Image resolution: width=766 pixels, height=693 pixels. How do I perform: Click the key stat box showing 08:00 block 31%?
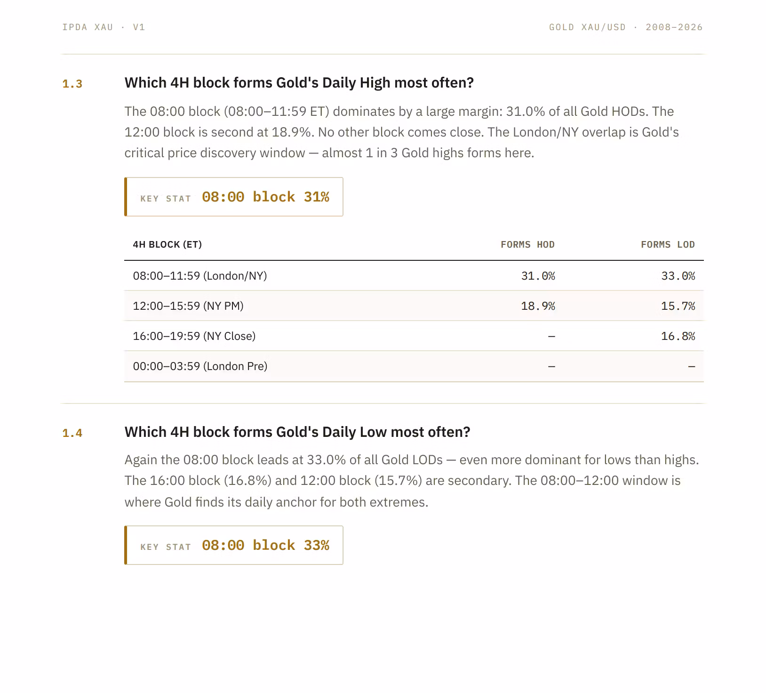234,197
